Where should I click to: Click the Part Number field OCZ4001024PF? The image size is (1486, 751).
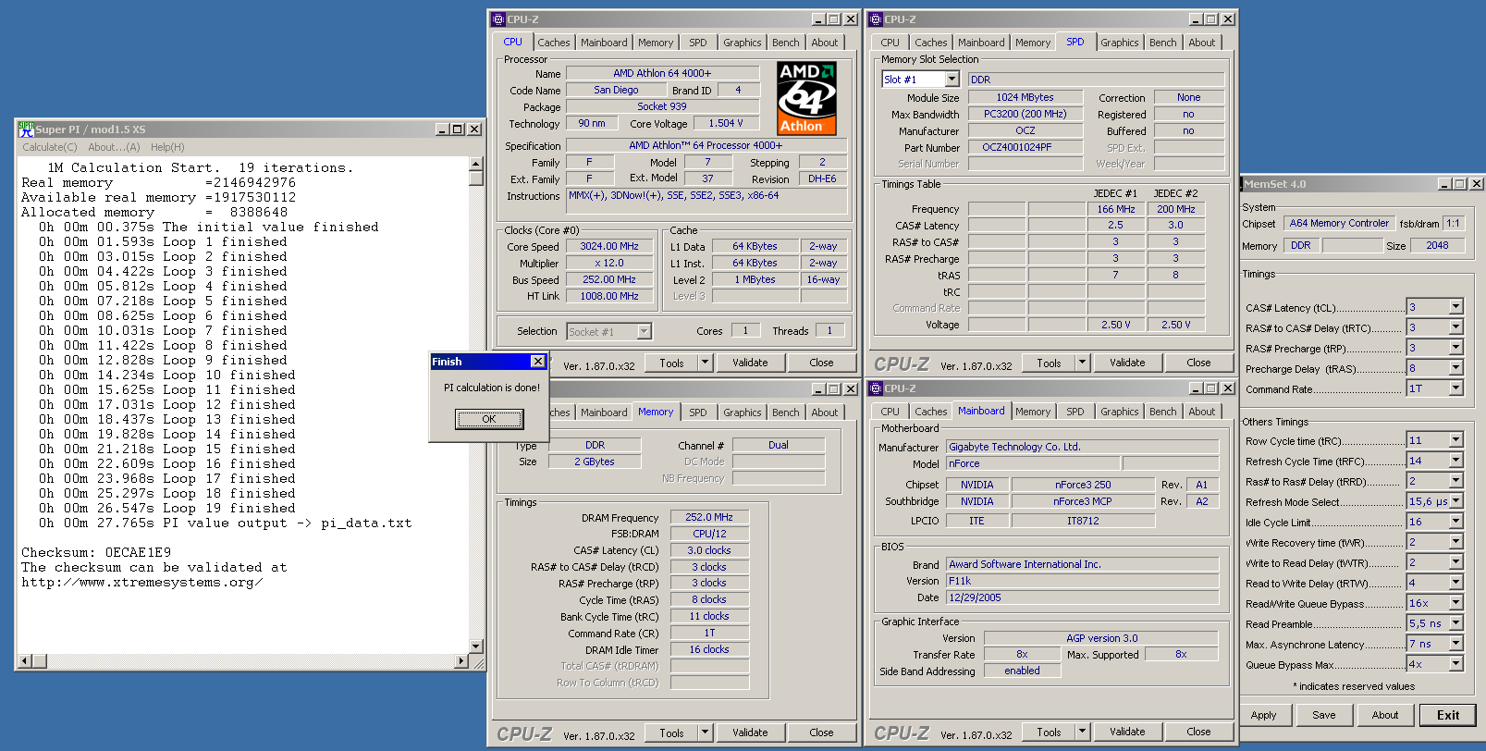[x=1025, y=147]
